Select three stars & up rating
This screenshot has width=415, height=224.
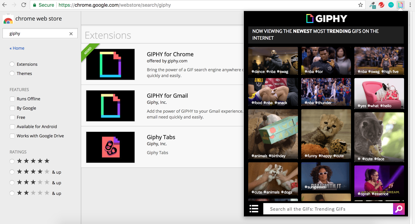click(x=12, y=182)
